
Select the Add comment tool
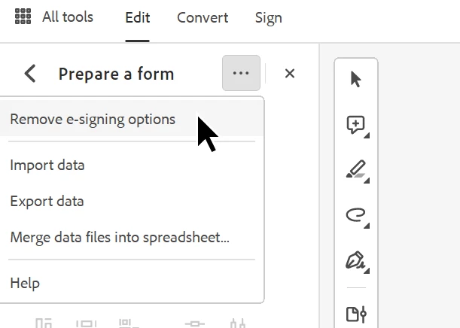click(355, 125)
